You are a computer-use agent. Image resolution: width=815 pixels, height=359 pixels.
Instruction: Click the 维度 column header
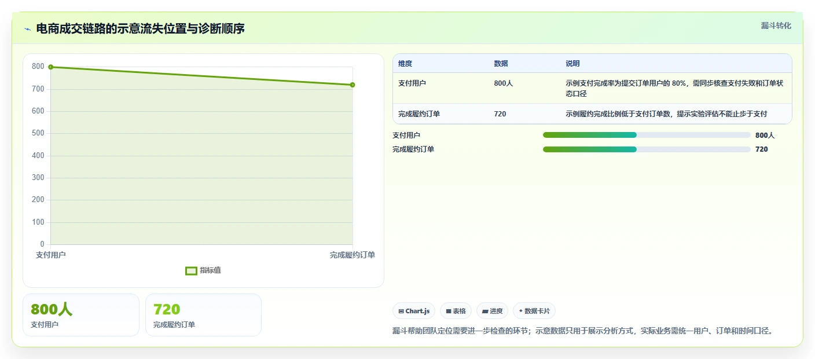point(405,63)
